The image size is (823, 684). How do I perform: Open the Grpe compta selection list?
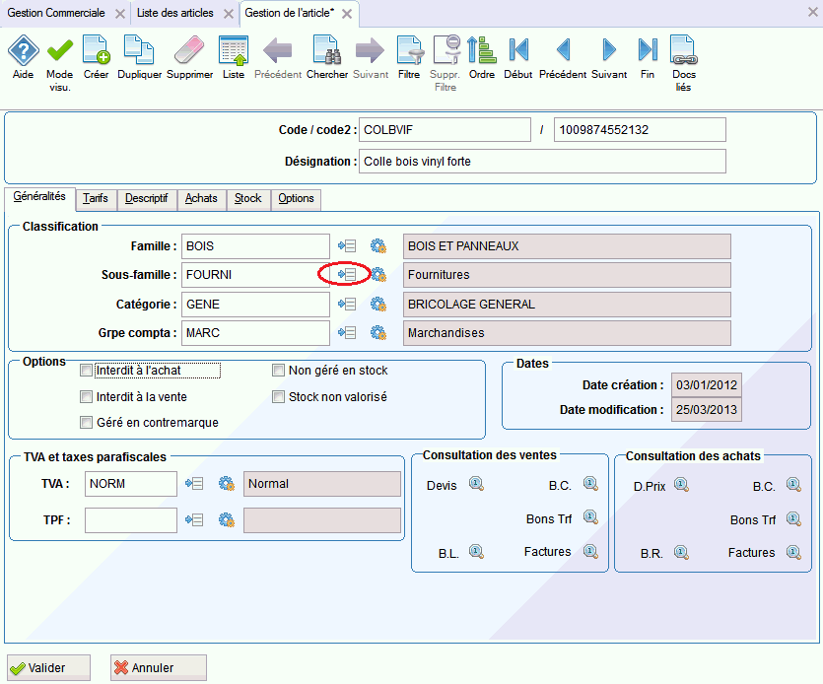coord(346,332)
